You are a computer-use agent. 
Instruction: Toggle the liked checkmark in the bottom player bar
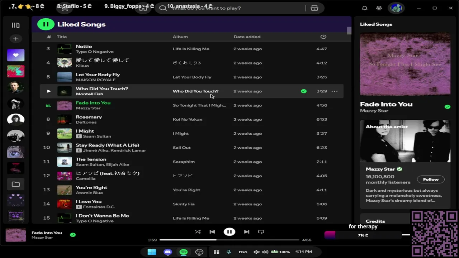[73, 235]
